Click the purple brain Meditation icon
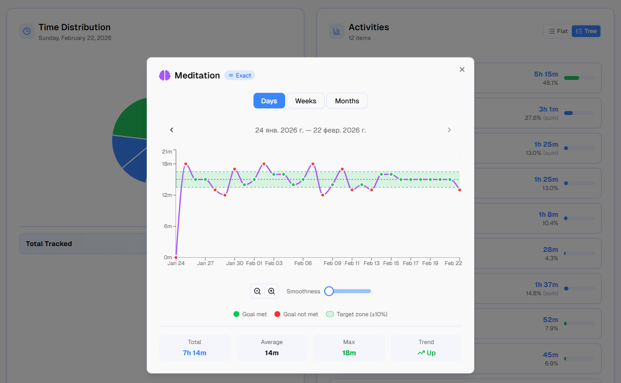 165,76
